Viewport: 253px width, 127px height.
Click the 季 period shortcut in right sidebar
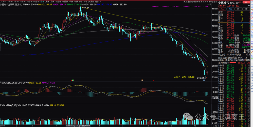252,88
